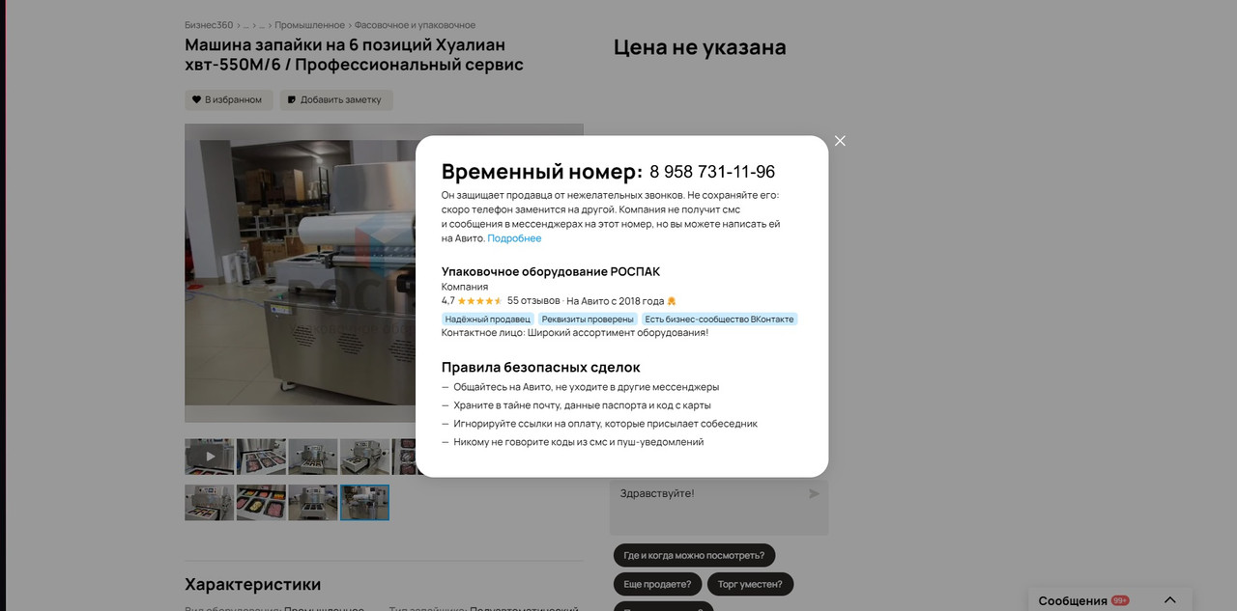The width and height of the screenshot is (1237, 611).
Task: Click the Добавить заметку button
Action: pyautogui.click(x=336, y=99)
